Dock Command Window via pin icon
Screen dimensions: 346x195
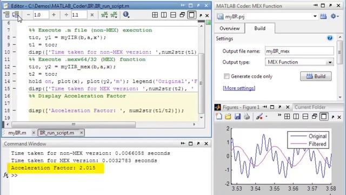tap(183, 144)
